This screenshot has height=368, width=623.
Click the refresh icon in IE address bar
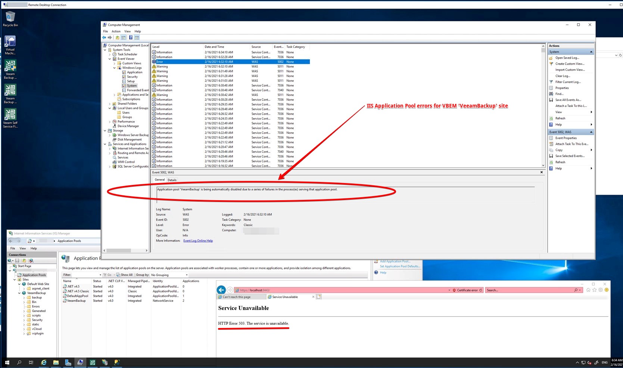click(x=481, y=290)
